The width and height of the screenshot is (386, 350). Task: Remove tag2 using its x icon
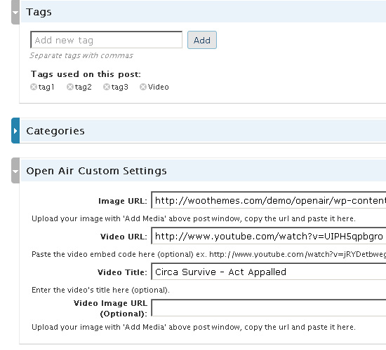[x=70, y=87]
